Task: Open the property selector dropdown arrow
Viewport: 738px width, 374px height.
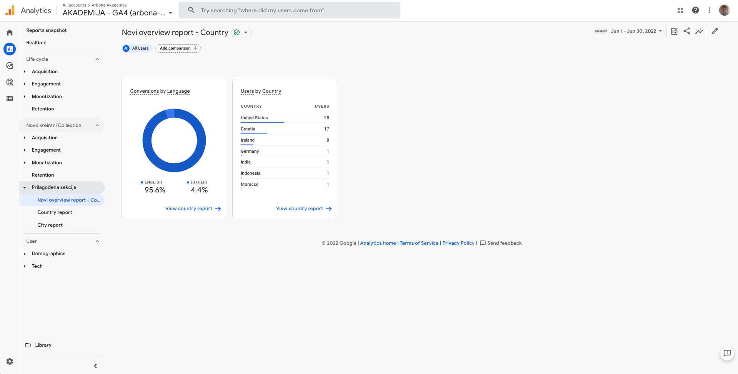Action: (x=170, y=13)
